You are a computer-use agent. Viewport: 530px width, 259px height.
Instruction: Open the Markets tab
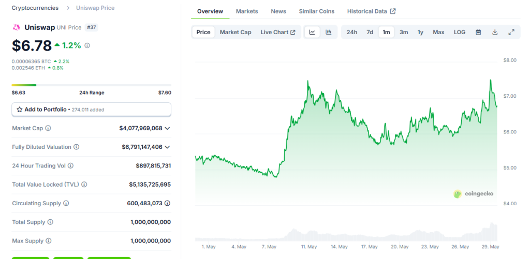pos(247,11)
